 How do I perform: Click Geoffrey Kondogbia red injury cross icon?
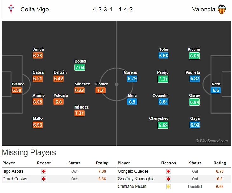coord(168,179)
